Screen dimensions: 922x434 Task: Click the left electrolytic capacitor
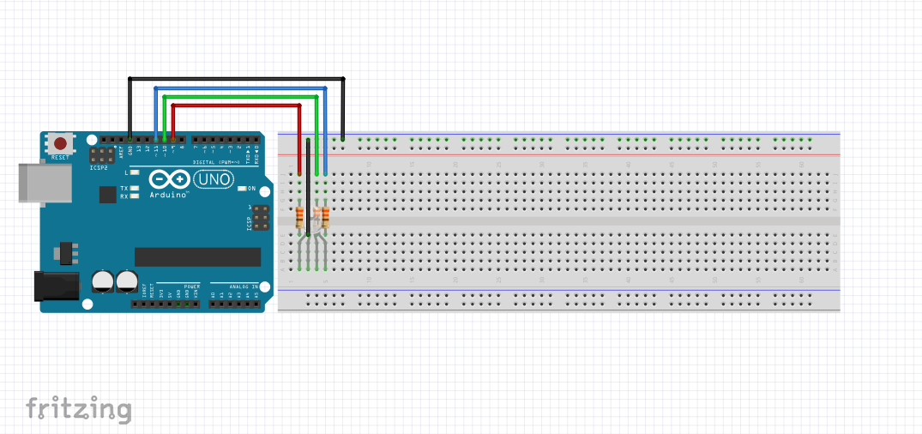[103, 281]
